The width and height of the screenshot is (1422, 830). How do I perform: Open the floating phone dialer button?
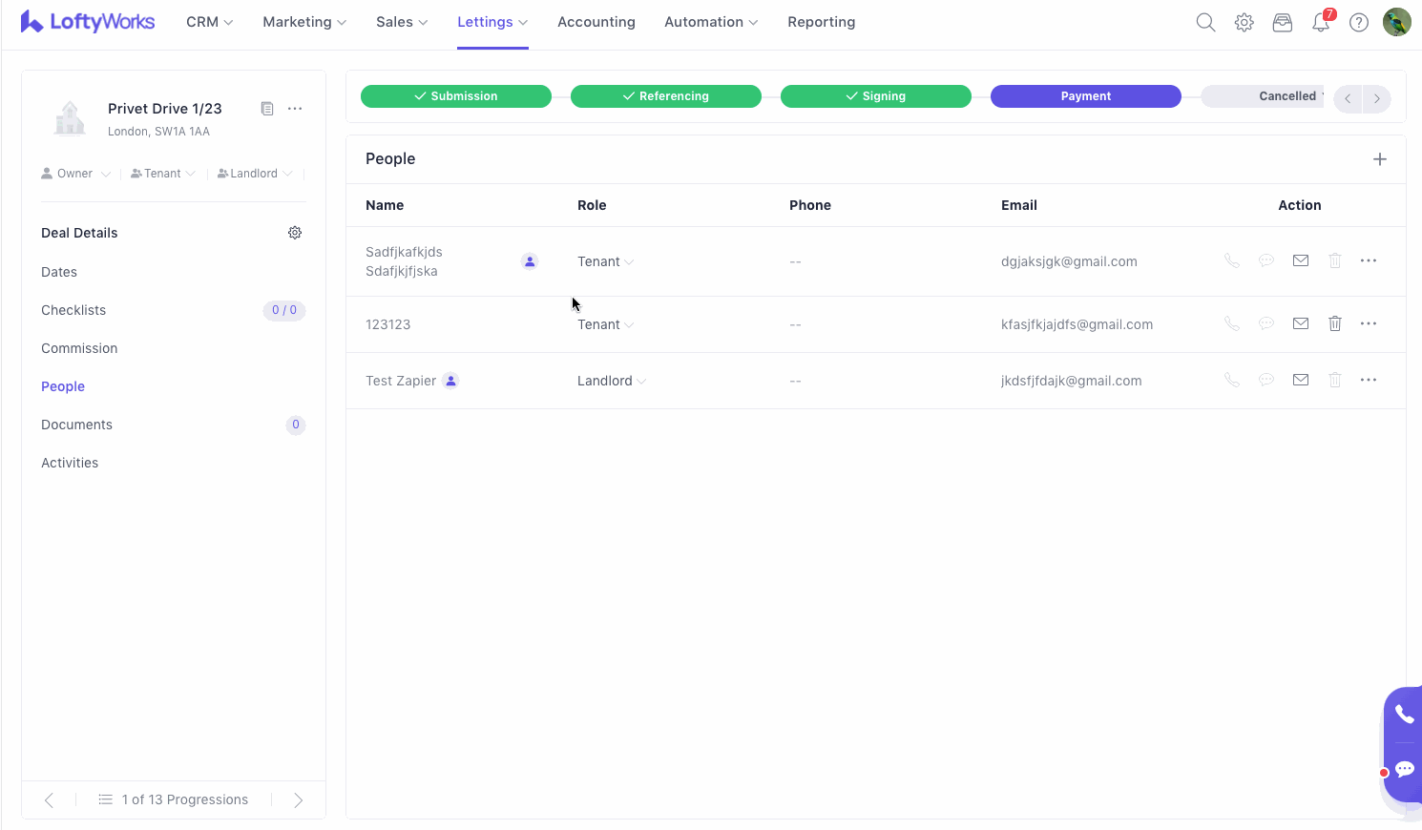point(1404,714)
